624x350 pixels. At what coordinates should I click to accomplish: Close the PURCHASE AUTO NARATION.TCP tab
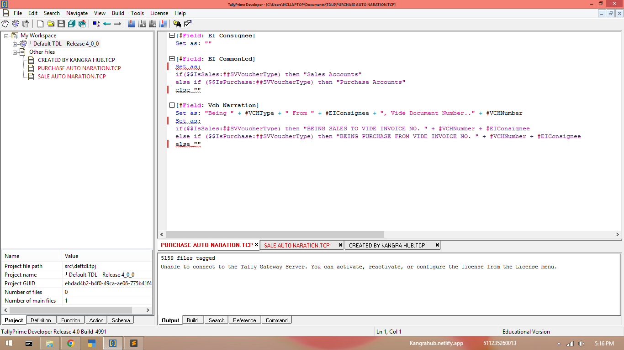coord(256,245)
